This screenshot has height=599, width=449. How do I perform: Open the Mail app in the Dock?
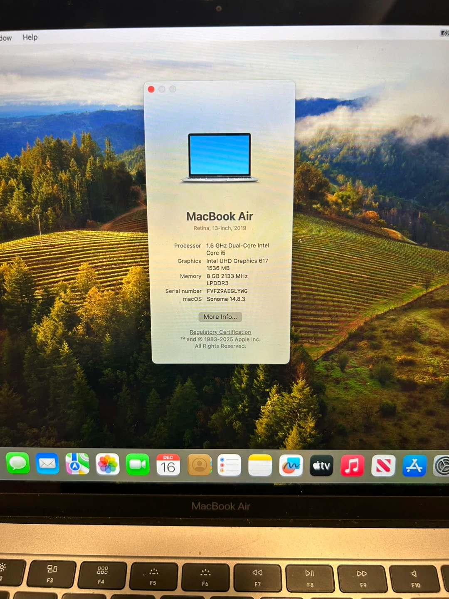(47, 463)
